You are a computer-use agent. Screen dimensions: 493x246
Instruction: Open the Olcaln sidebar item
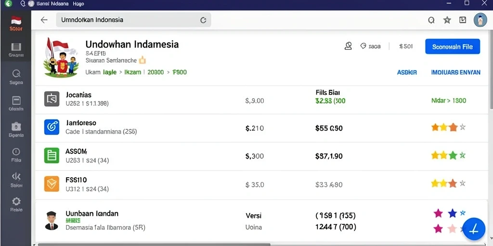click(16, 104)
